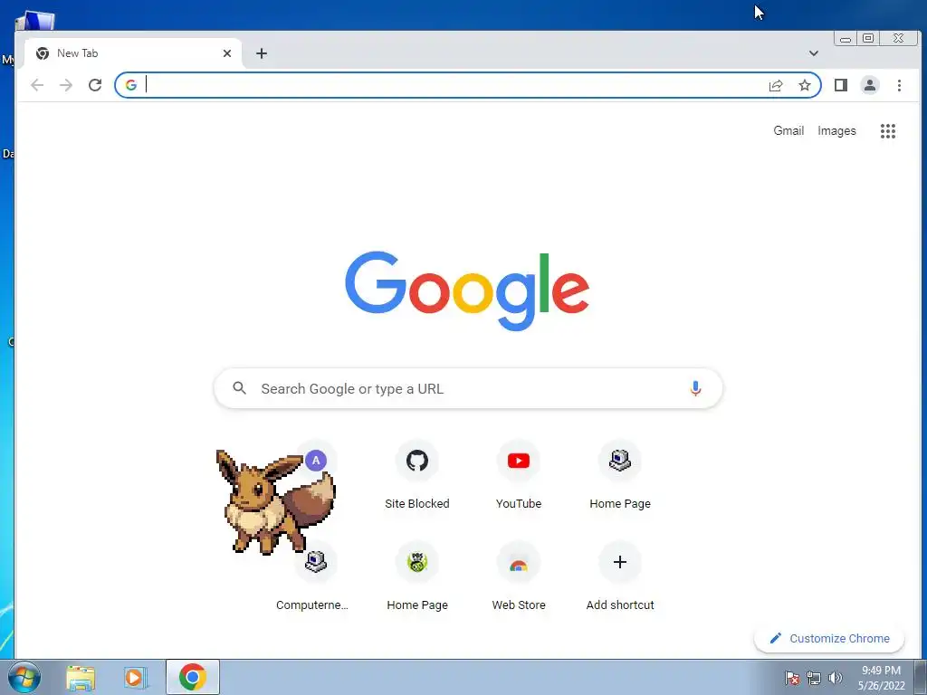Open the volume speaker control
927x695 pixels.
coord(835,677)
